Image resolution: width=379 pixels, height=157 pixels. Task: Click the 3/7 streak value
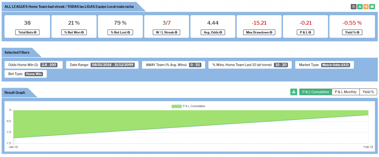point(167,23)
